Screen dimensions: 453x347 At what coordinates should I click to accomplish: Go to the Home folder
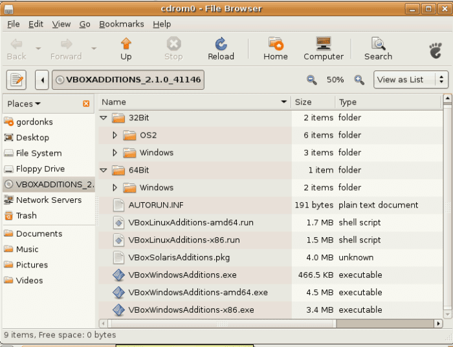click(x=275, y=44)
